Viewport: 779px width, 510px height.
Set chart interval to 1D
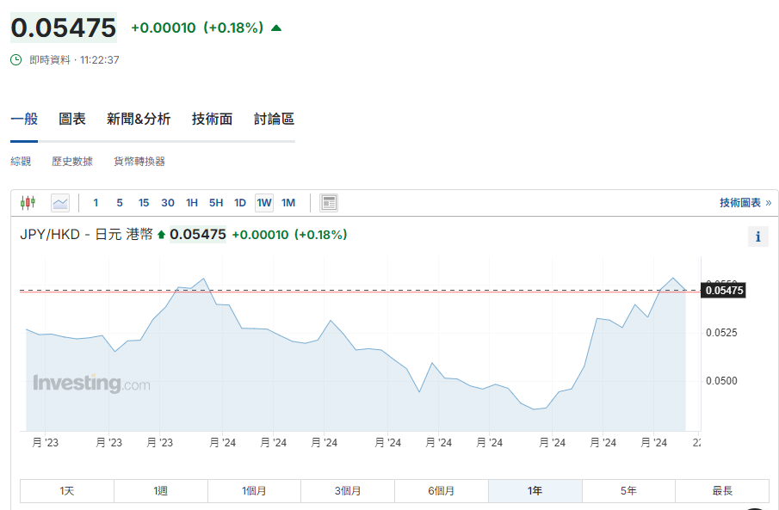pos(240,203)
